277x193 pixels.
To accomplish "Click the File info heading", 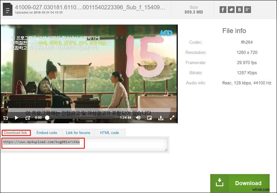I will click(x=234, y=31).
